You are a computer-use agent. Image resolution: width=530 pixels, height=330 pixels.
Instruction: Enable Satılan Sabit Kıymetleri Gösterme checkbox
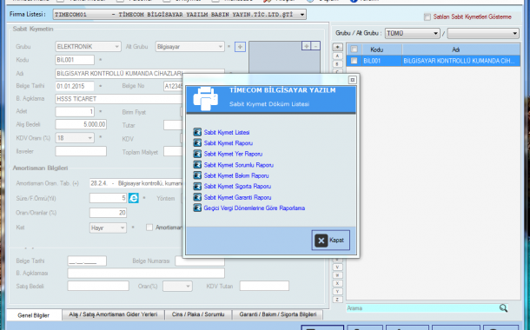427,16
